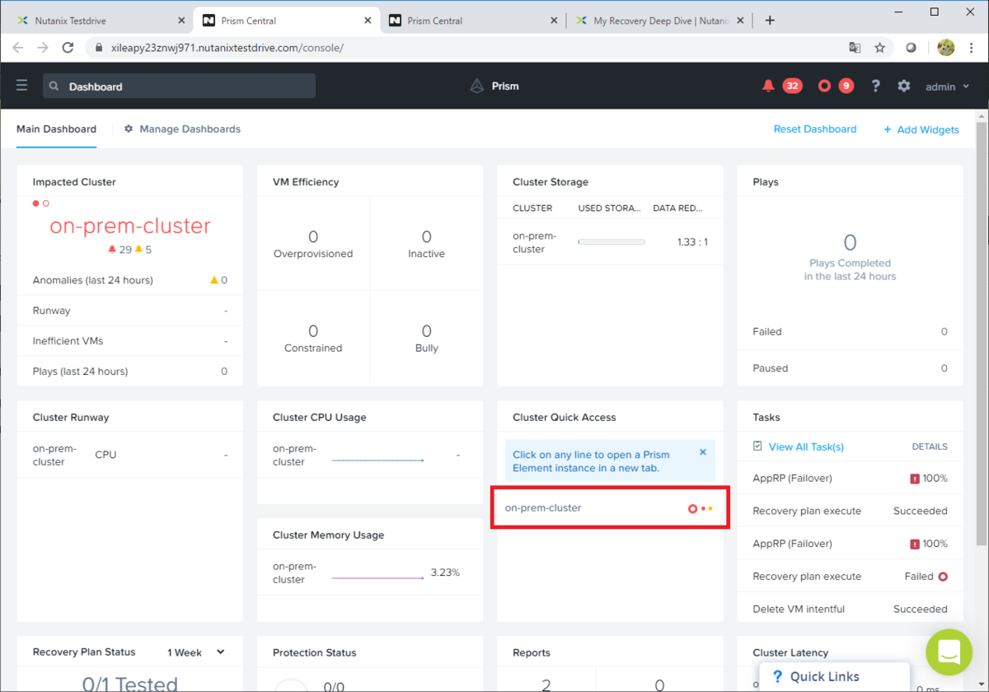Open the help question mark menu
Screen dimensions: 989x692
tap(876, 86)
